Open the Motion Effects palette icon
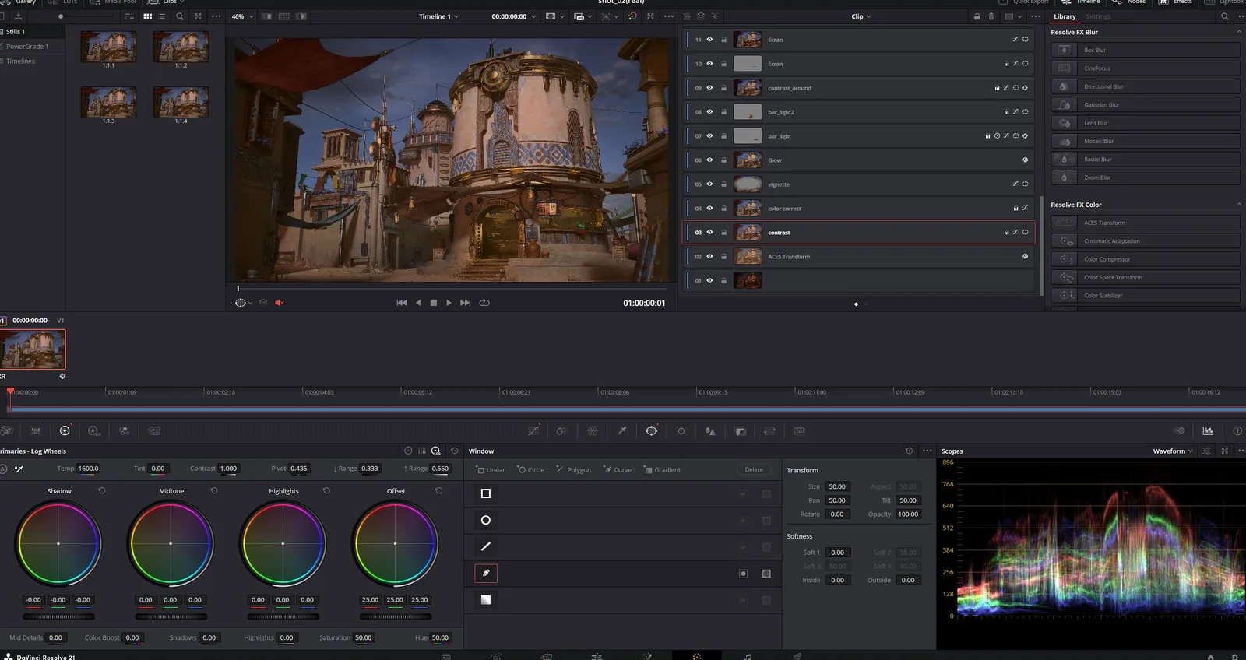This screenshot has height=660, width=1246. click(x=154, y=430)
